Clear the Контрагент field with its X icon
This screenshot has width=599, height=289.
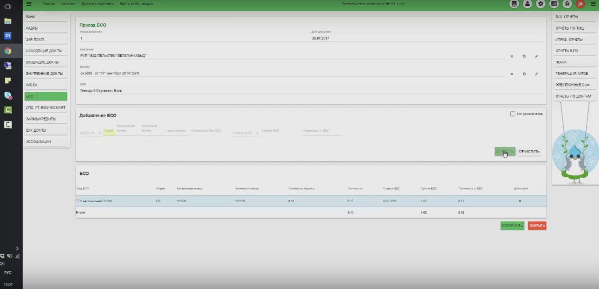pyautogui.click(x=512, y=56)
